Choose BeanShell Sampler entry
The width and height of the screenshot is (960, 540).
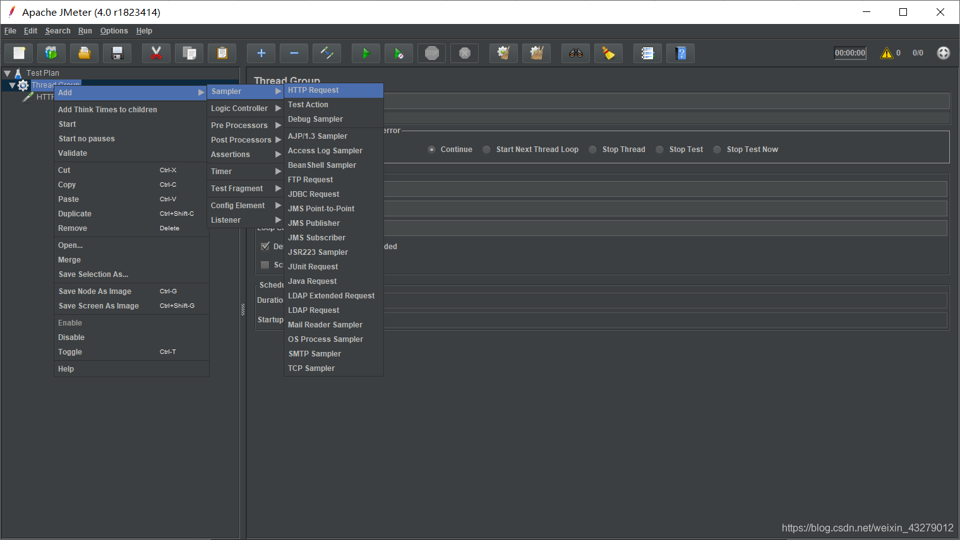(333, 165)
